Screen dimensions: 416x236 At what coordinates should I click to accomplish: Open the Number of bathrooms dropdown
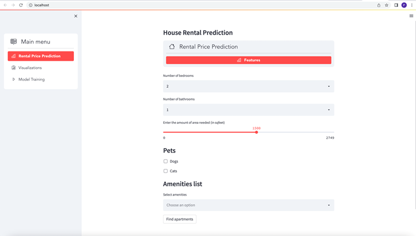248,110
